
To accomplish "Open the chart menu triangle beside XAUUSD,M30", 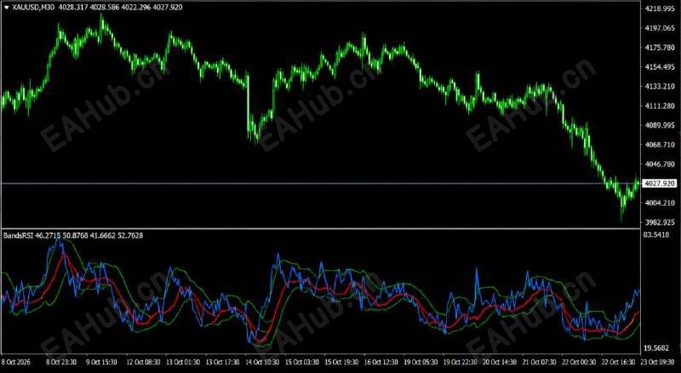I will pos(7,8).
